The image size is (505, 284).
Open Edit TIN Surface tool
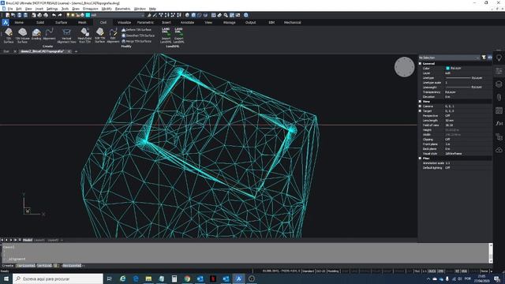tap(100, 35)
